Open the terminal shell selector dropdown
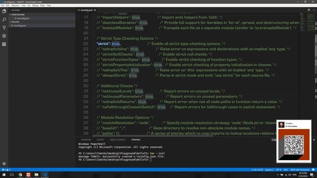The height and width of the screenshot is (178, 317). pos(273,139)
